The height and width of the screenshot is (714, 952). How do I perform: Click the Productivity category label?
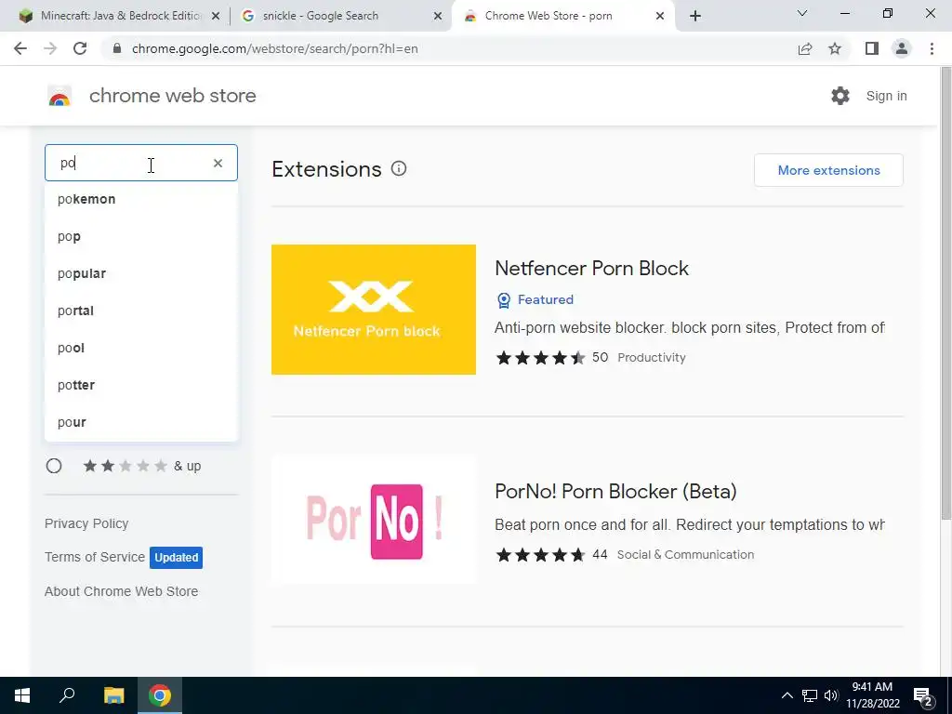pos(652,358)
